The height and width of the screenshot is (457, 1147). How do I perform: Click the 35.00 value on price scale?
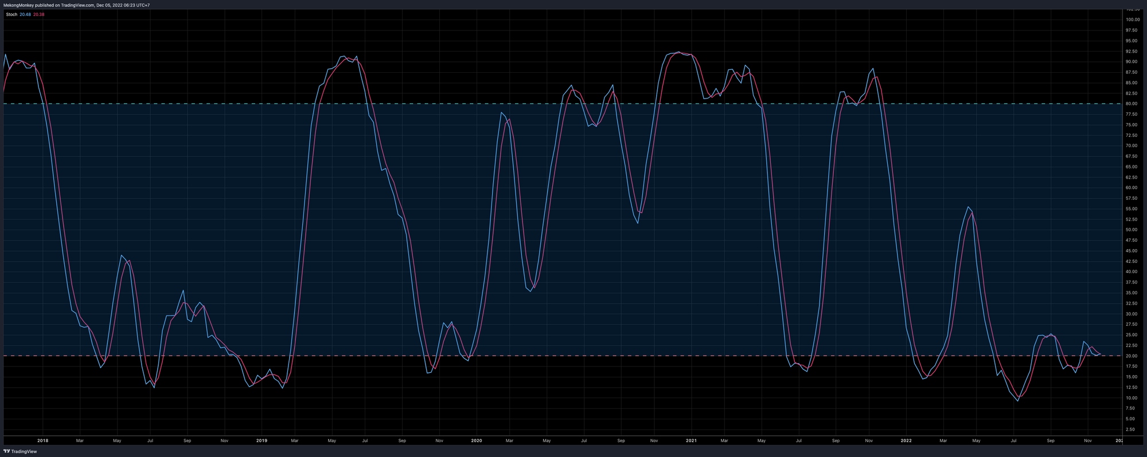point(1132,293)
